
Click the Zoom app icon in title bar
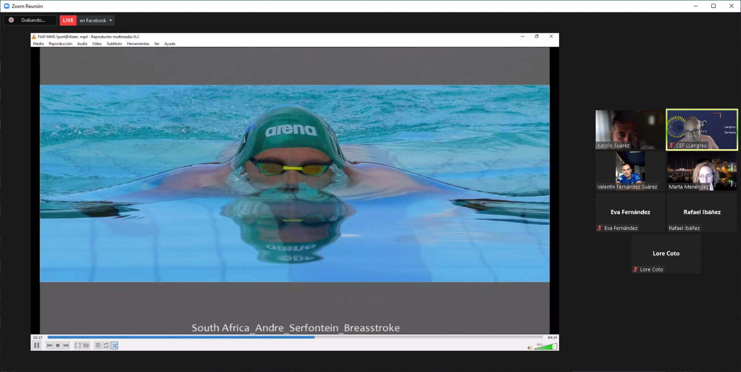click(6, 6)
